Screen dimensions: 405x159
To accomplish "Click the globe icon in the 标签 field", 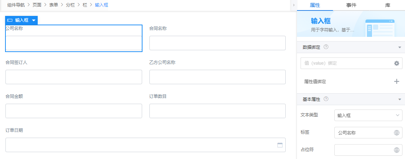I will click(396, 133).
